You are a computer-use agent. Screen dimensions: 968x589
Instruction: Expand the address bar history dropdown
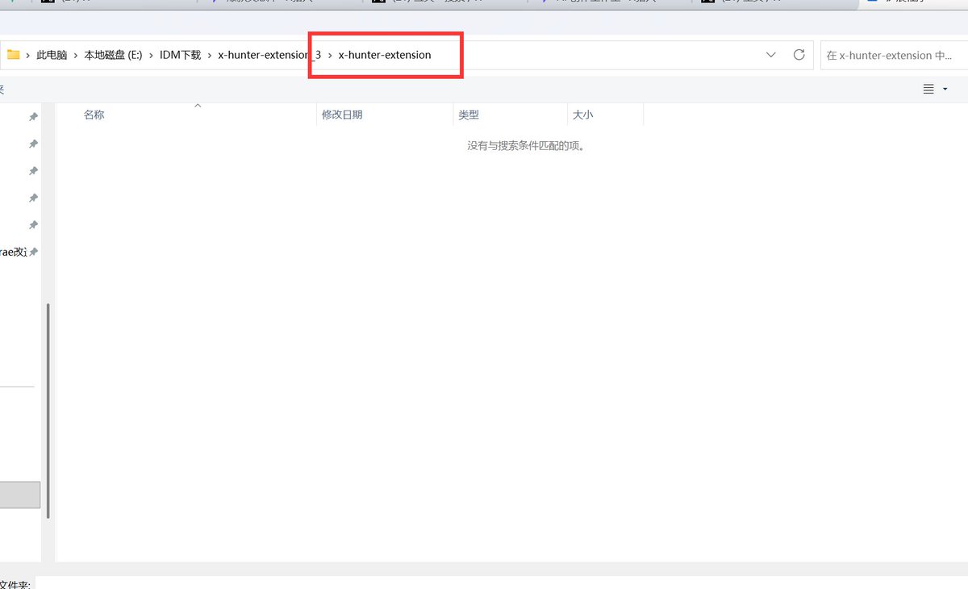(x=771, y=55)
